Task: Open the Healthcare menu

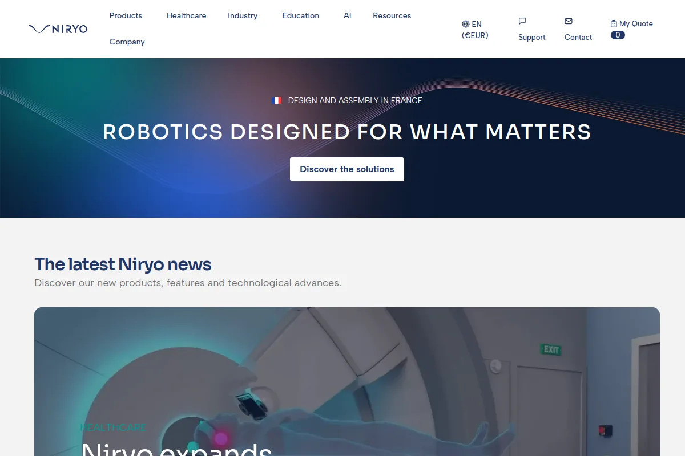Action: pyautogui.click(x=186, y=15)
